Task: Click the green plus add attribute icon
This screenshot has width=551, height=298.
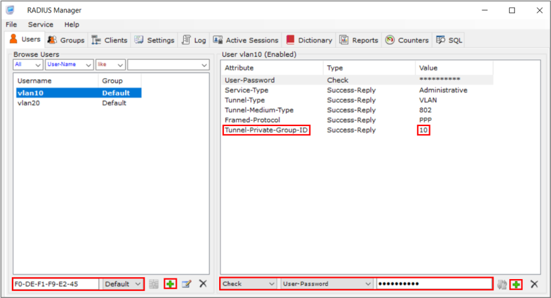Action: [x=516, y=284]
